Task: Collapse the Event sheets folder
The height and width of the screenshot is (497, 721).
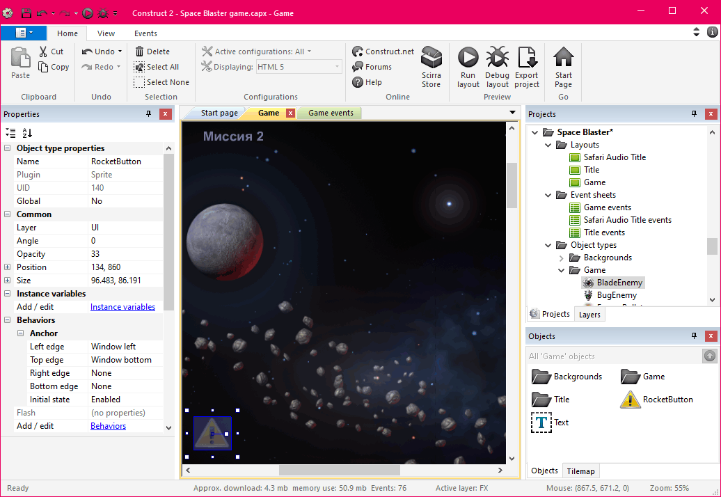Action: pos(548,195)
